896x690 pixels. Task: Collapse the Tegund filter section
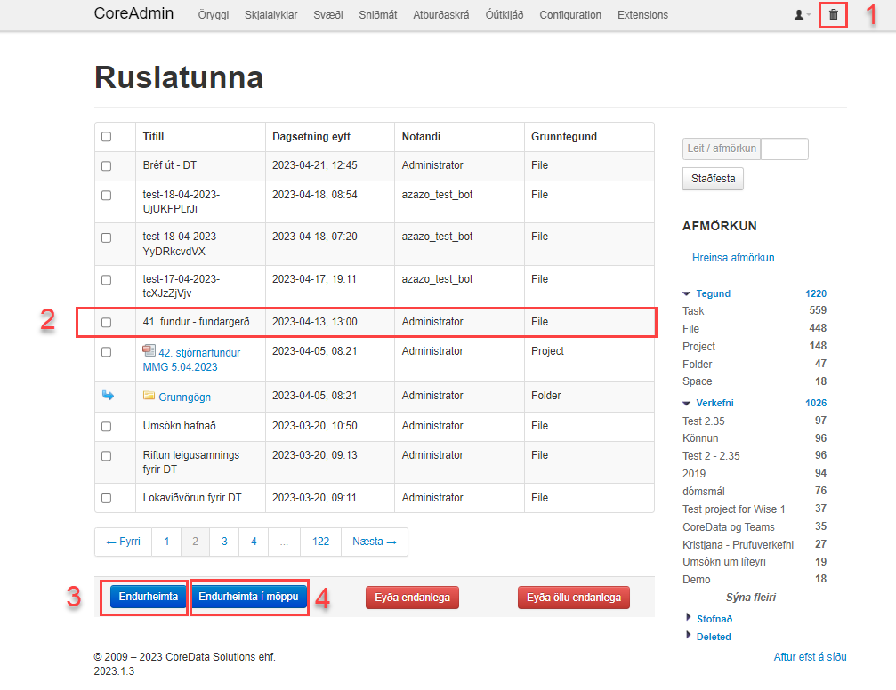[687, 293]
